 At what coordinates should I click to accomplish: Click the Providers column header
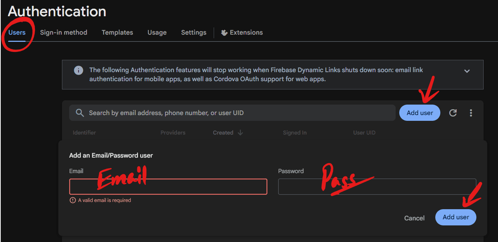(173, 133)
